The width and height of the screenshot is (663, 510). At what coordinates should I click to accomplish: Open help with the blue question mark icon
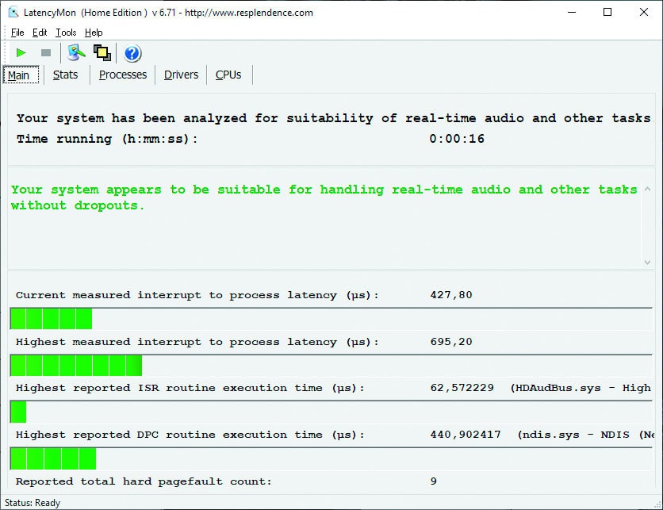[132, 53]
